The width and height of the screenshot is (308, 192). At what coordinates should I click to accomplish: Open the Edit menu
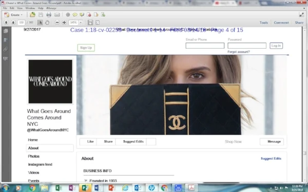click(12, 8)
